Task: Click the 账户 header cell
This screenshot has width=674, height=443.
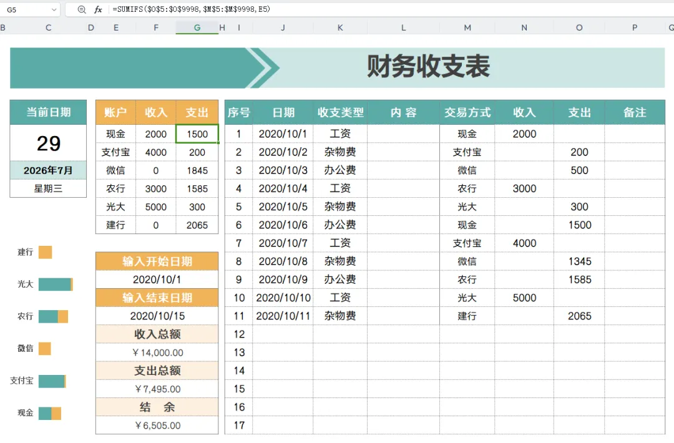Action: 115,112
